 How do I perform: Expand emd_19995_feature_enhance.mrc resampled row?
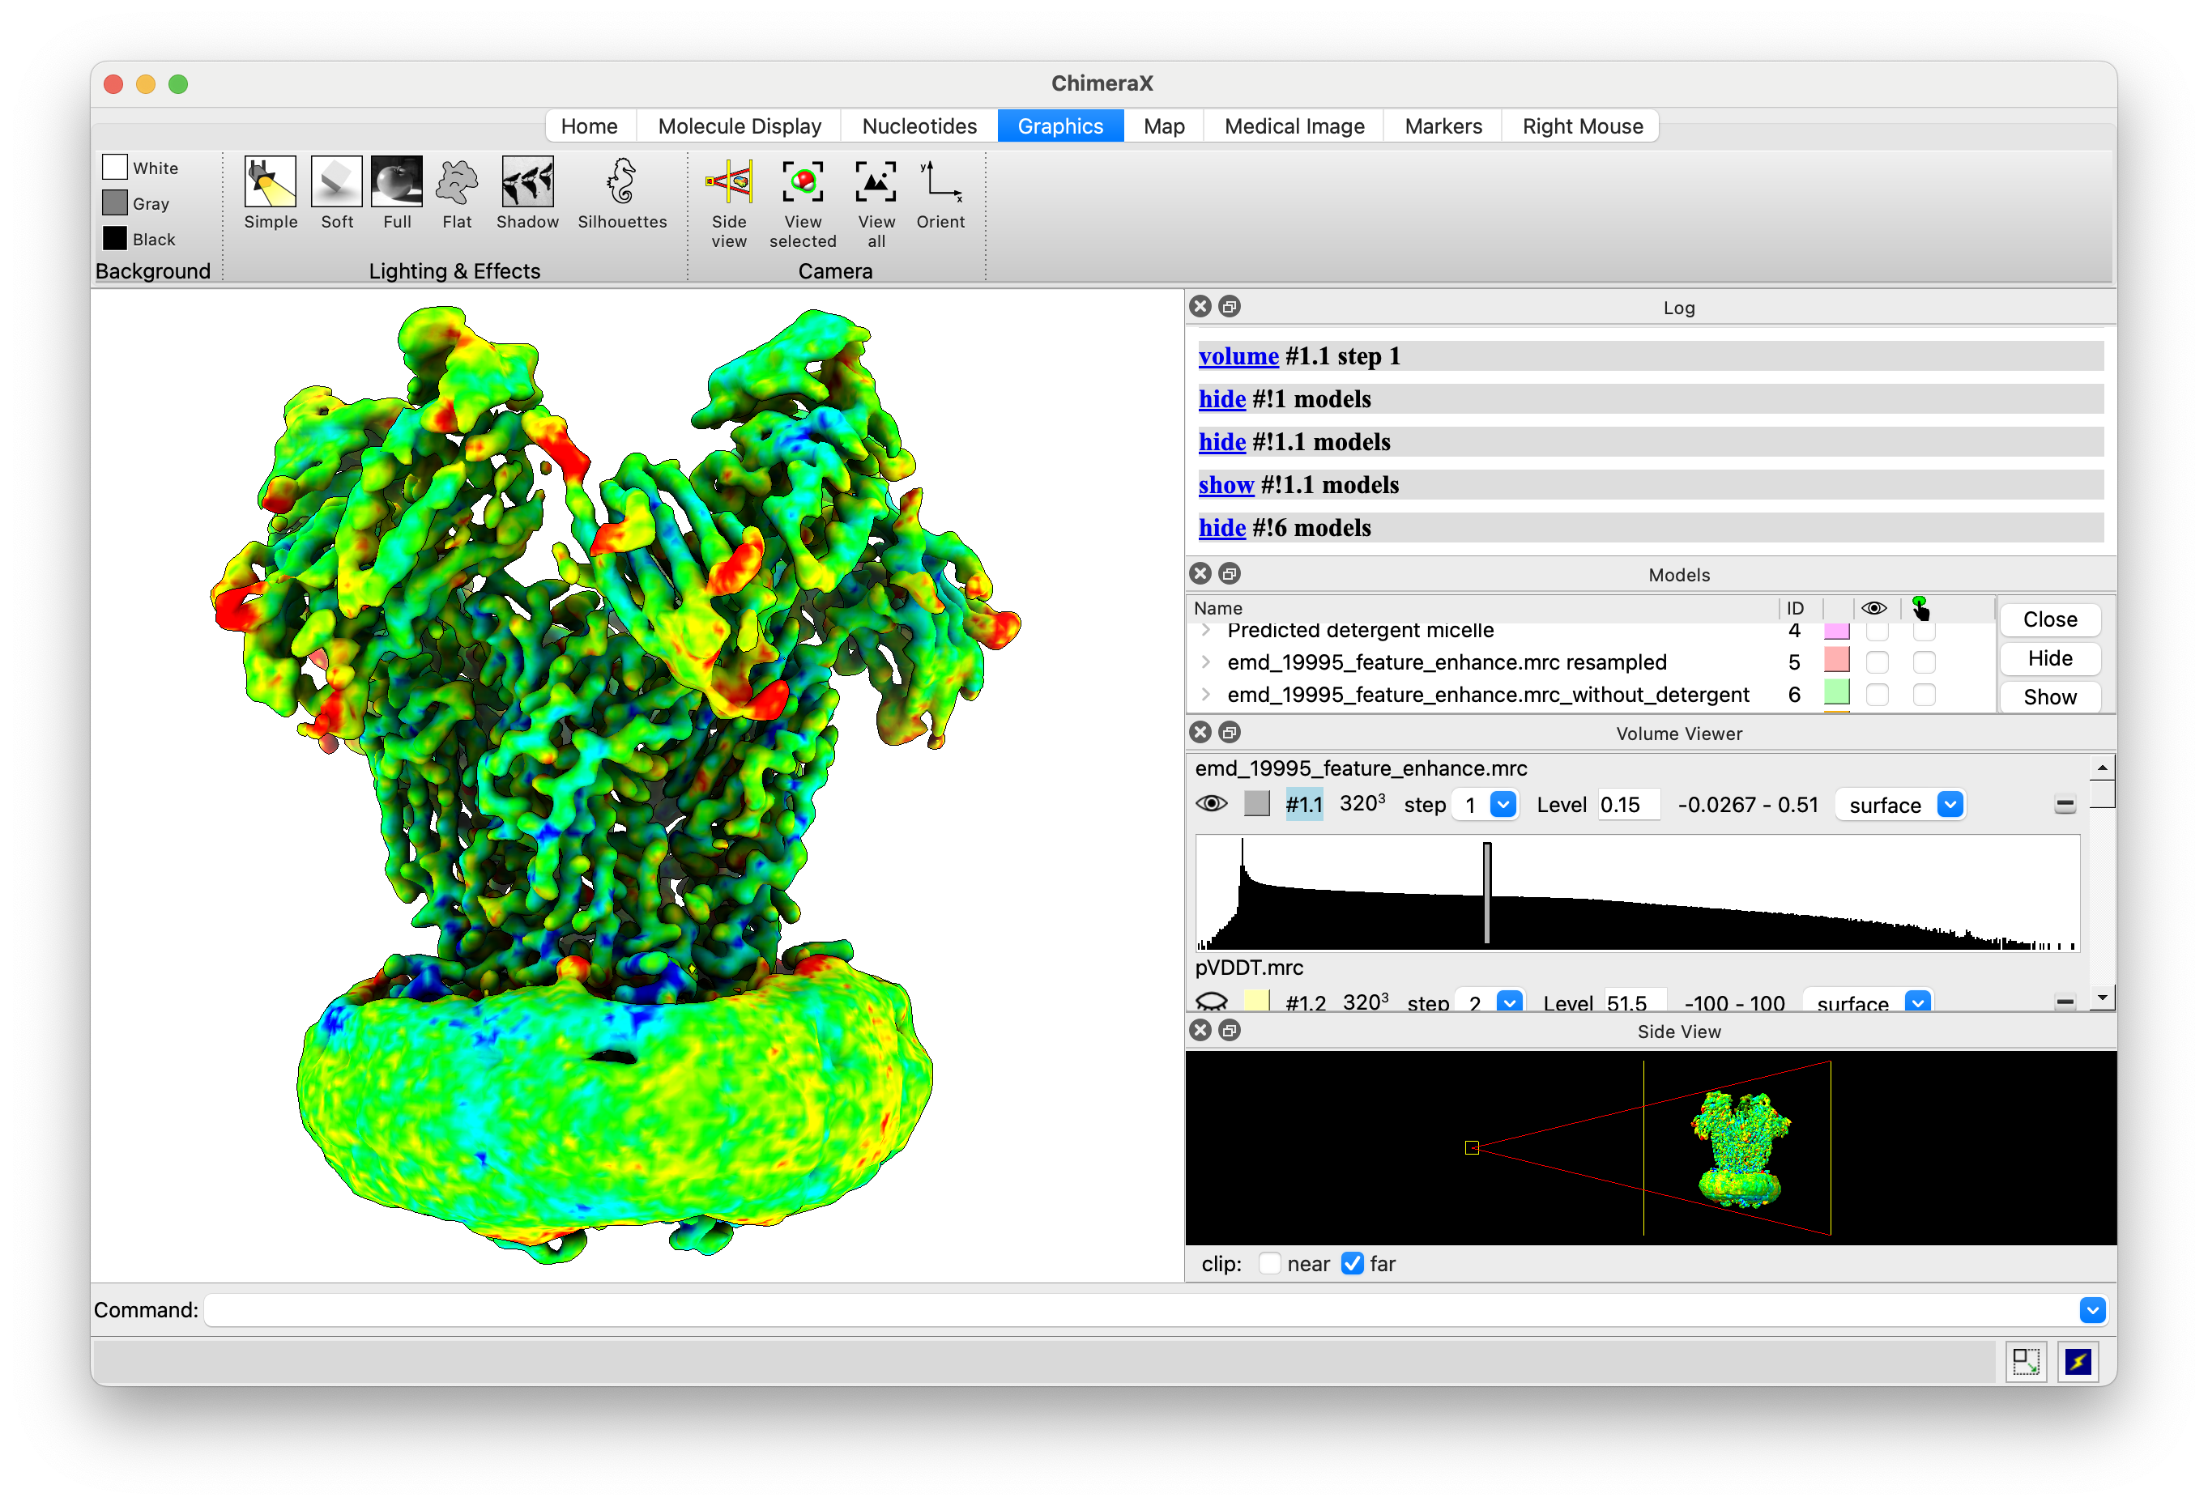(x=1206, y=662)
